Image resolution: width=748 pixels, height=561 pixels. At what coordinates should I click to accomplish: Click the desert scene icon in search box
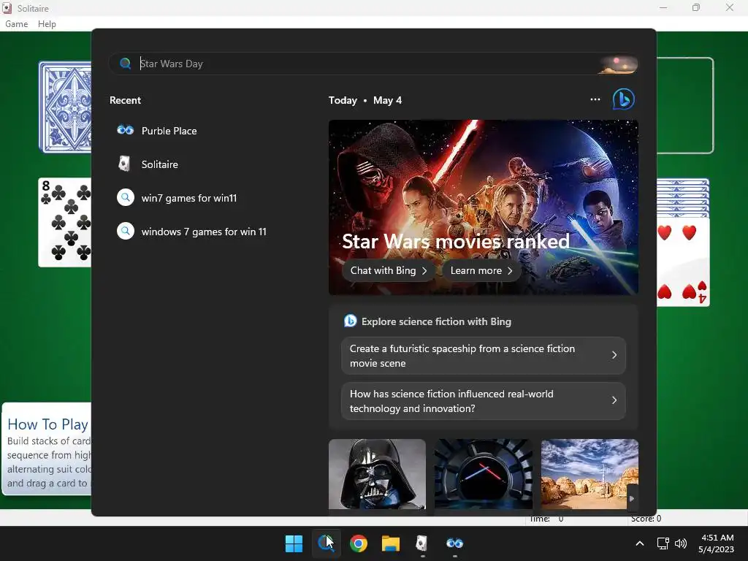point(618,64)
